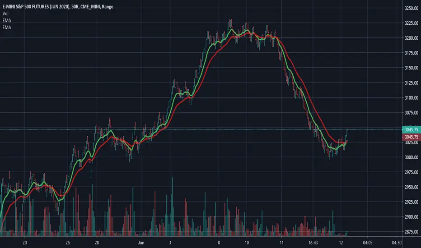Click the 3225.00 price axis label

pyautogui.click(x=412, y=23)
